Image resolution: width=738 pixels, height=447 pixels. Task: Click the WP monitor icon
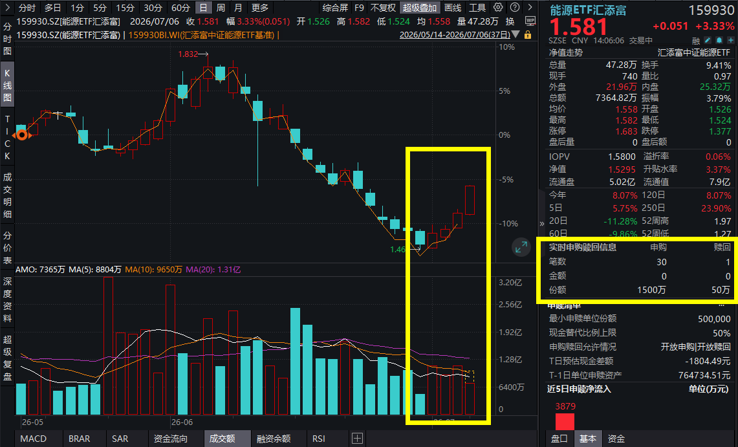coord(530,21)
